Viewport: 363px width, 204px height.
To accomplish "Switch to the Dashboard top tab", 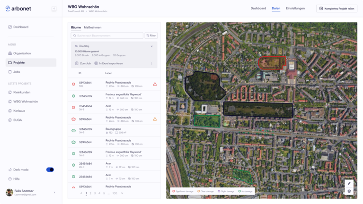I will pyautogui.click(x=258, y=8).
